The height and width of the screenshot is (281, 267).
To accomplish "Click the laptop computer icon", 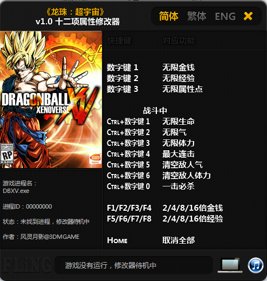I will click(x=230, y=265).
